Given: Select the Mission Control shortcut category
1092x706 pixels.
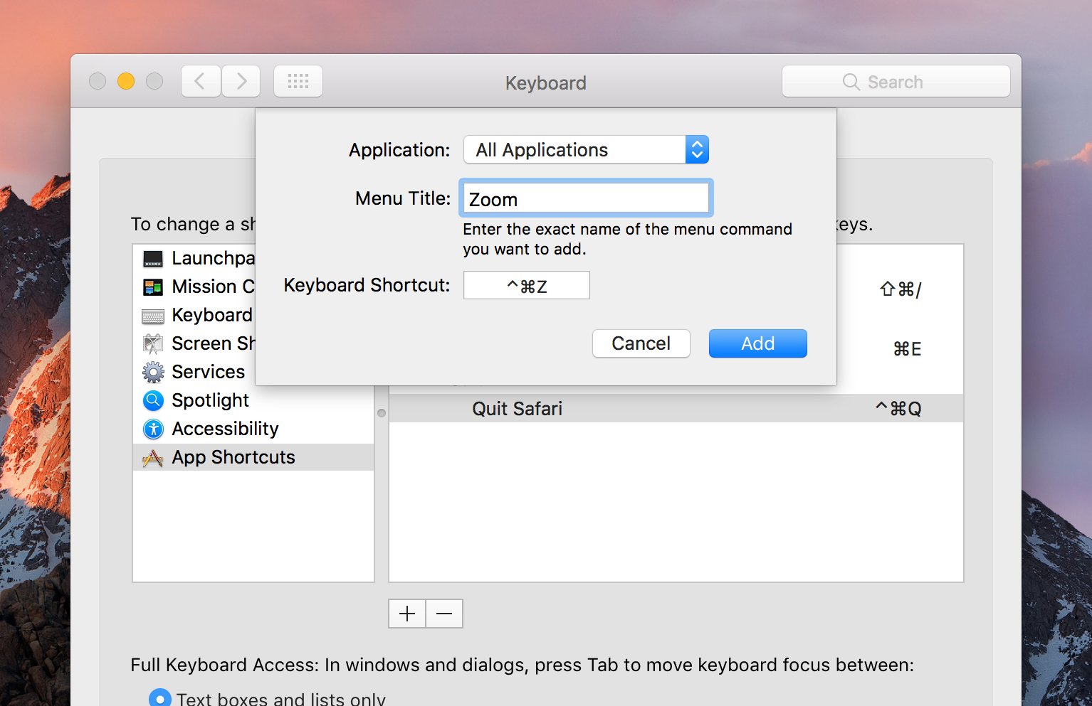Looking at the screenshot, I should tap(152, 286).
